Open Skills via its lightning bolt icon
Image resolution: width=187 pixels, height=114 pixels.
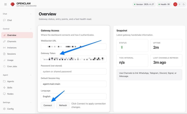(4, 88)
